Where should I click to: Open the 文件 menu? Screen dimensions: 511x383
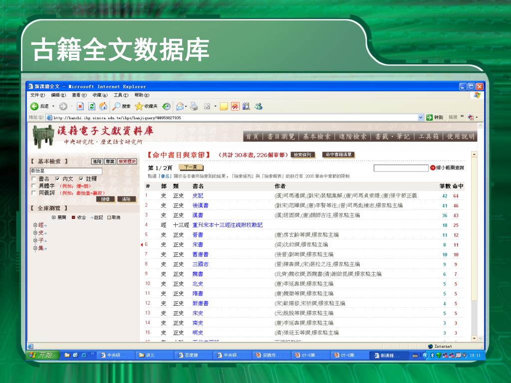[x=37, y=95]
